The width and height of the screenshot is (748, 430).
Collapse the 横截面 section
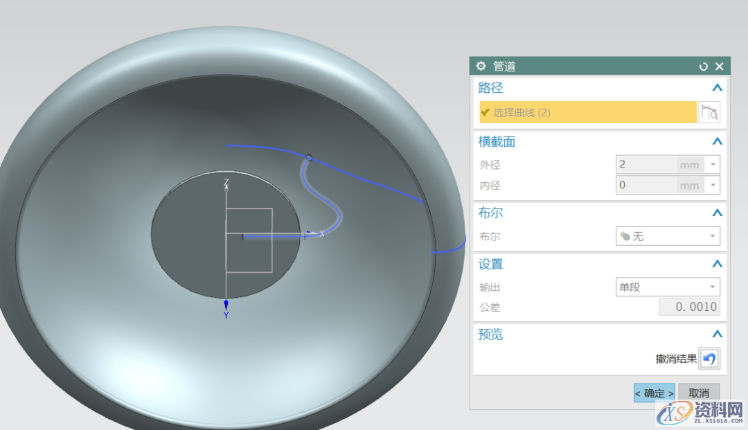click(717, 141)
